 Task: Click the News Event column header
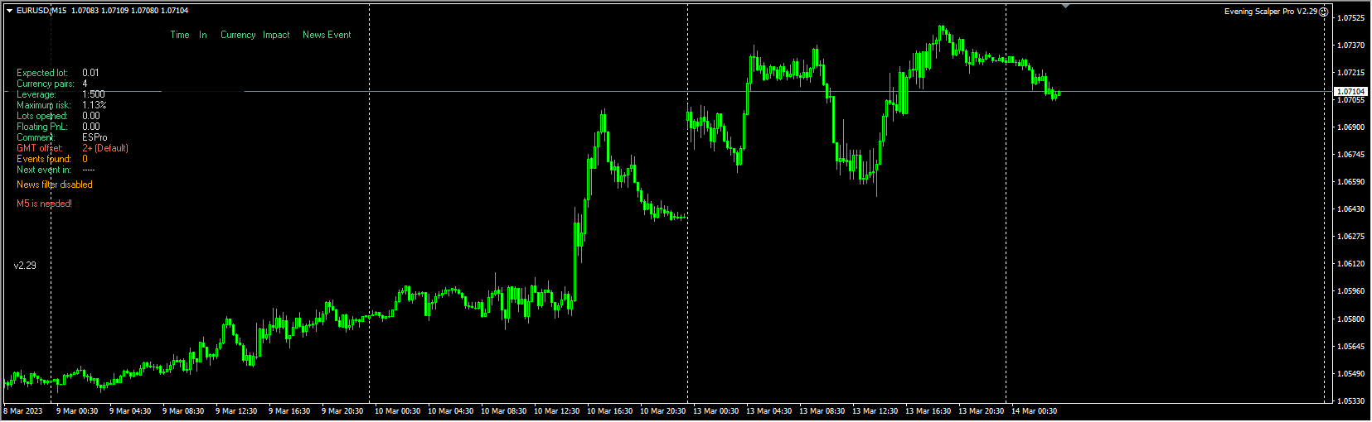pyautogui.click(x=327, y=35)
